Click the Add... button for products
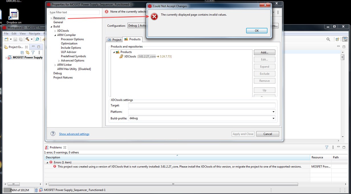 pyautogui.click(x=264, y=52)
